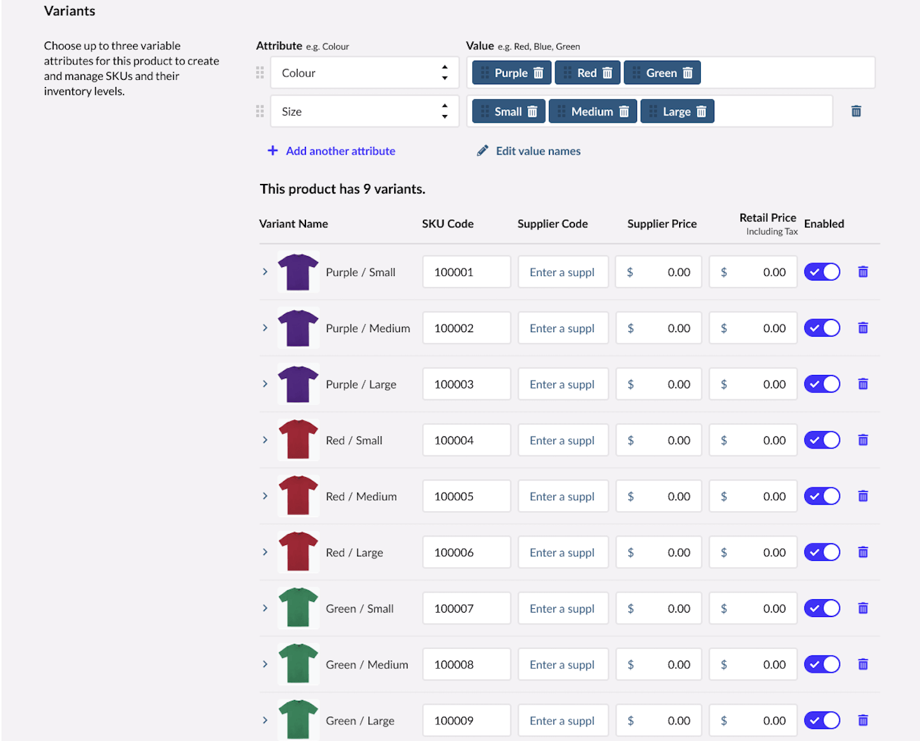Screen dimensions: 920x741
Task: Click Add another attribute
Action: click(x=340, y=151)
